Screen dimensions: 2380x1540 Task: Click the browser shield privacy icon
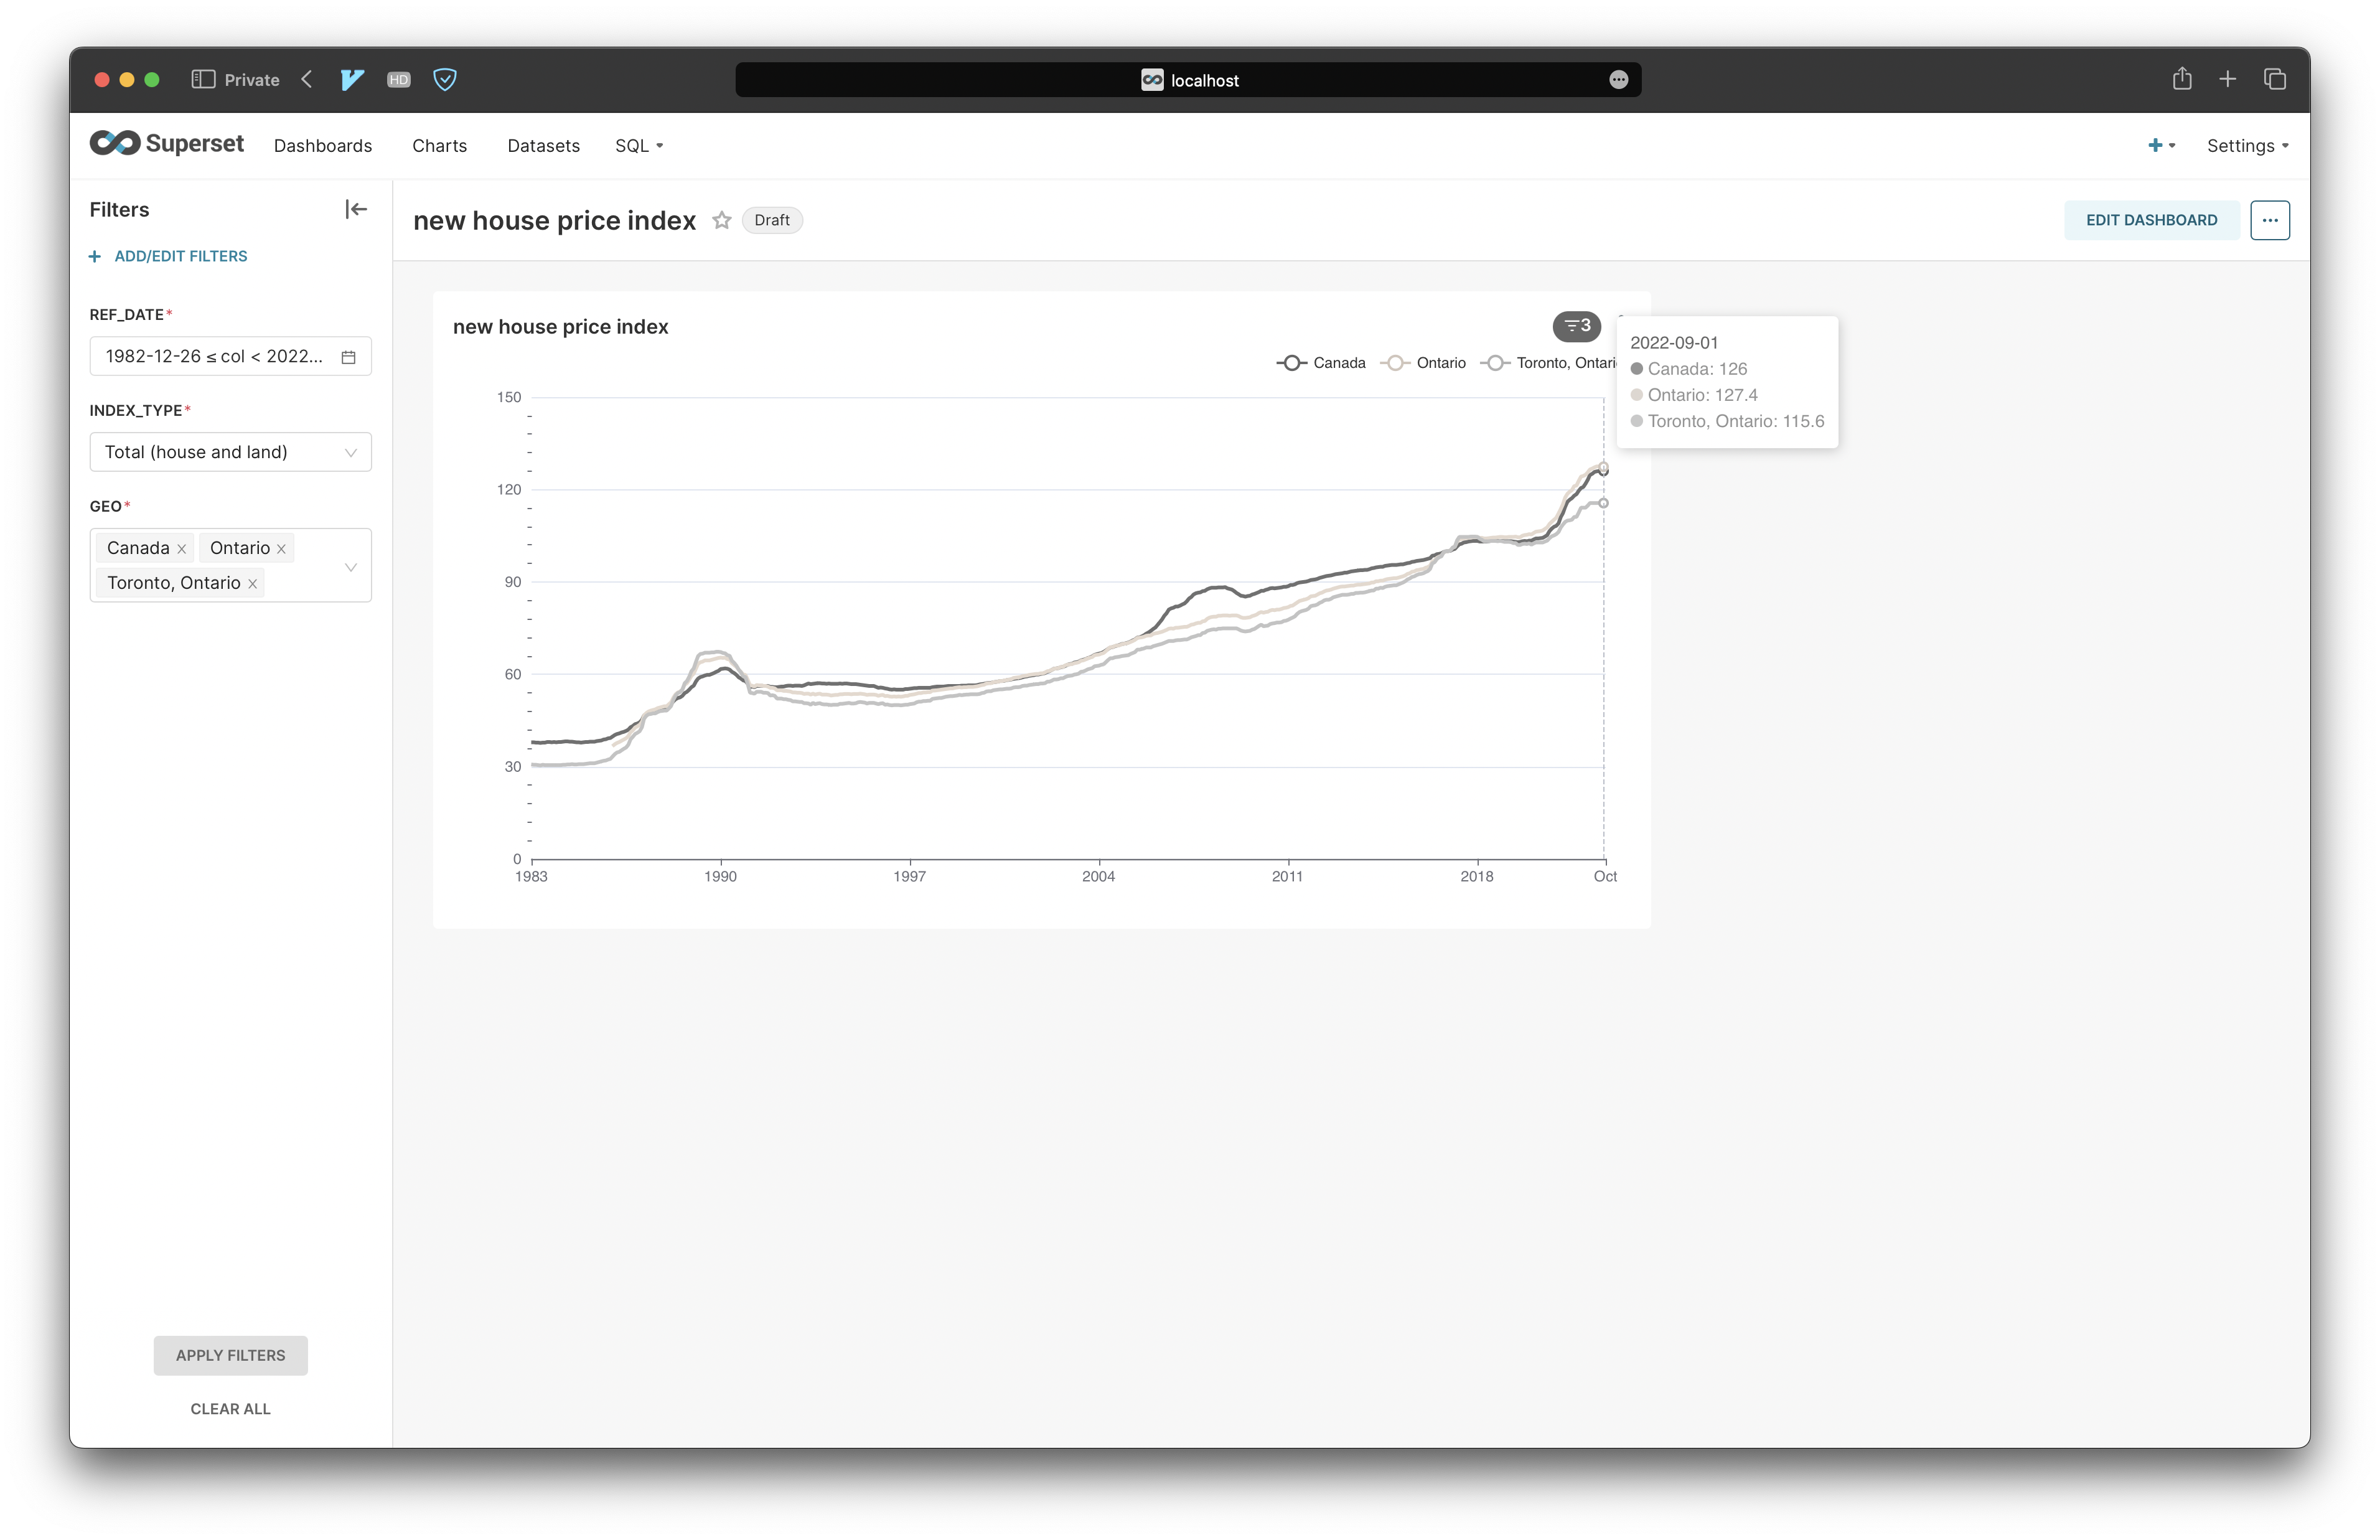(x=445, y=80)
